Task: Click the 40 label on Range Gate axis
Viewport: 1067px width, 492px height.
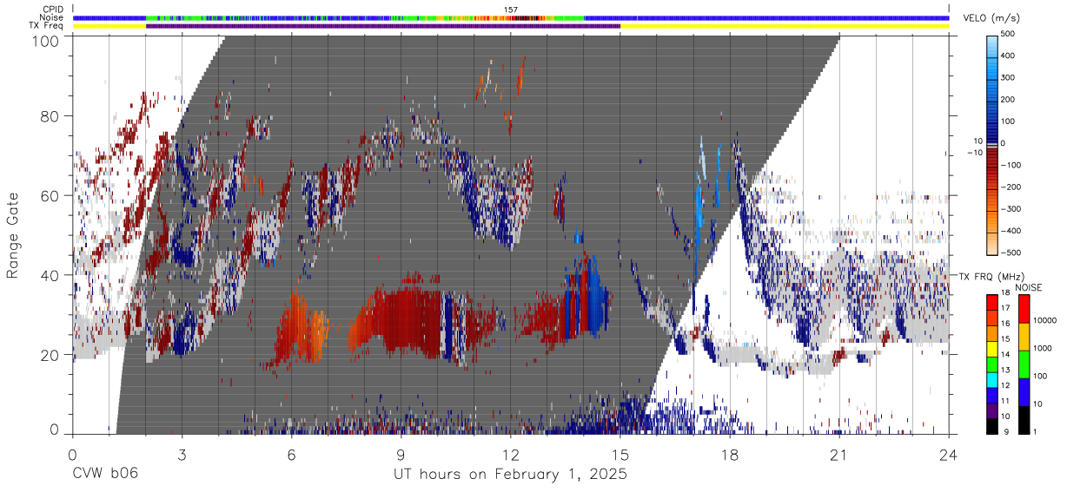Action: 50,275
